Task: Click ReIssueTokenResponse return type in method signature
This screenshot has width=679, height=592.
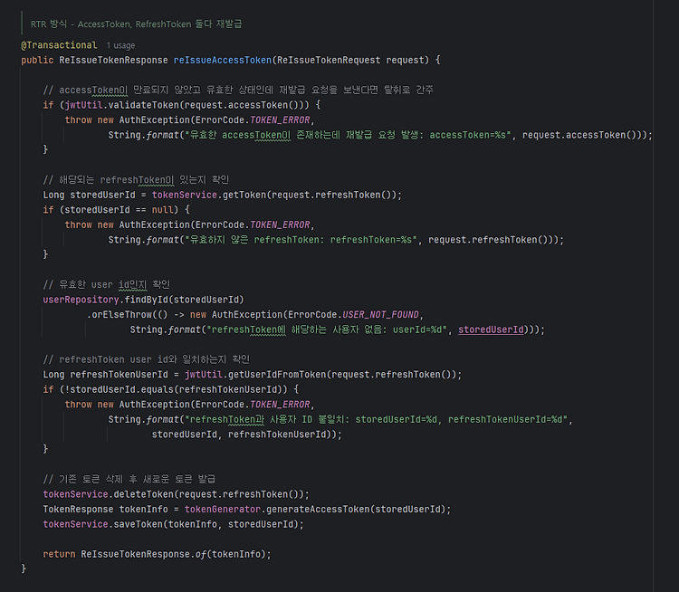Action: click(113, 61)
